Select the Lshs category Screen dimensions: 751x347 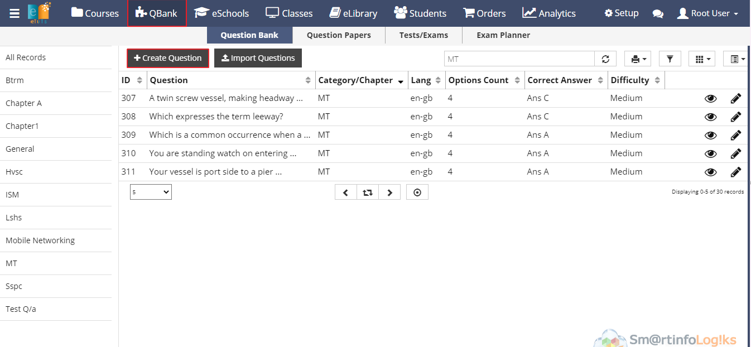56,218
